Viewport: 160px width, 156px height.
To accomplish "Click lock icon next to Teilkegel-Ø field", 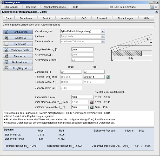I will click(x=108, y=77).
